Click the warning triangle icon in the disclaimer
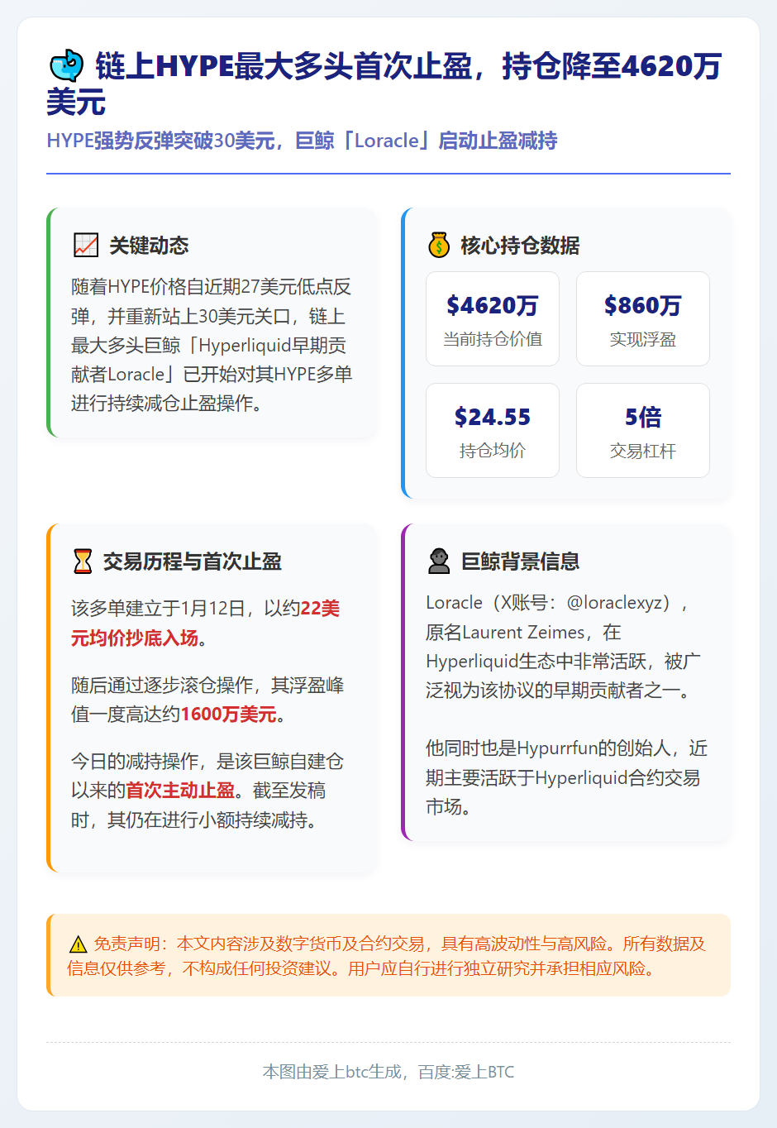This screenshot has height=1128, width=777. click(x=79, y=944)
